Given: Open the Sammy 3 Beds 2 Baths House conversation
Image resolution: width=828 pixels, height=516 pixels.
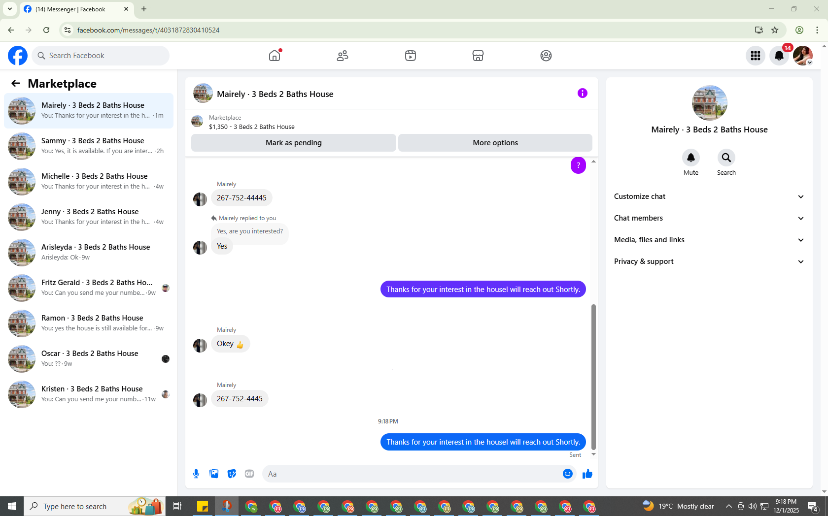Looking at the screenshot, I should 89,146.
